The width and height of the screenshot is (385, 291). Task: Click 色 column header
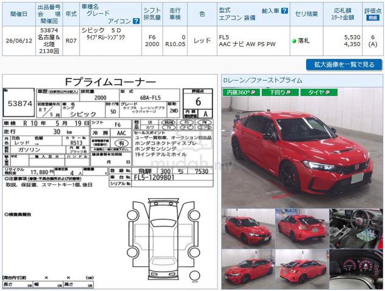click(x=202, y=14)
